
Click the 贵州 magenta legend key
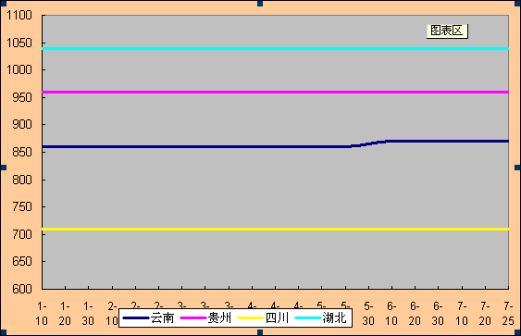193,318
